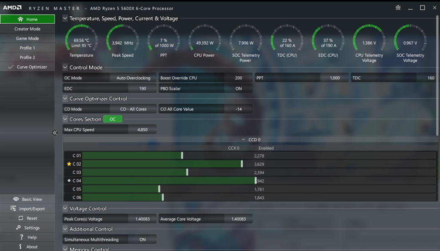
Task: Click the Import/Export icon
Action: [x=13, y=209]
